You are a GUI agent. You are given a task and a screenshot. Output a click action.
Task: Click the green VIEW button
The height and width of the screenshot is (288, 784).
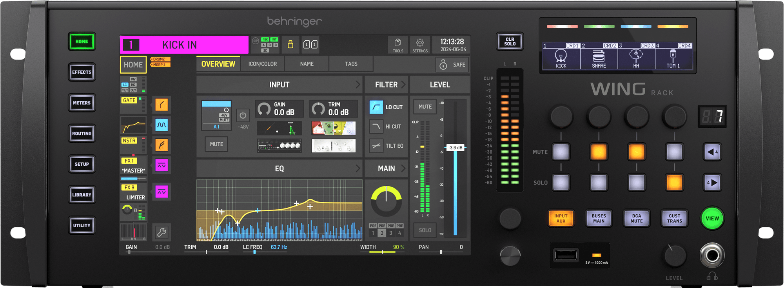[x=712, y=218]
